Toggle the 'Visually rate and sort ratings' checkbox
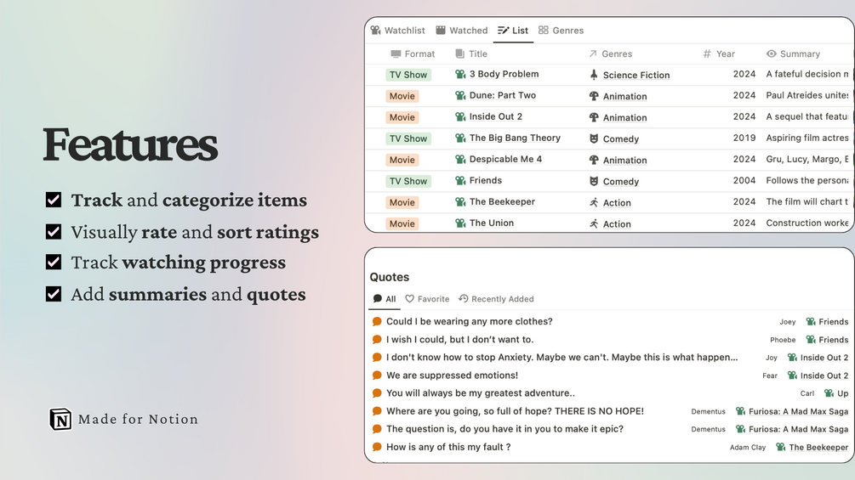Viewport: 855px width, 480px height. 54,232
